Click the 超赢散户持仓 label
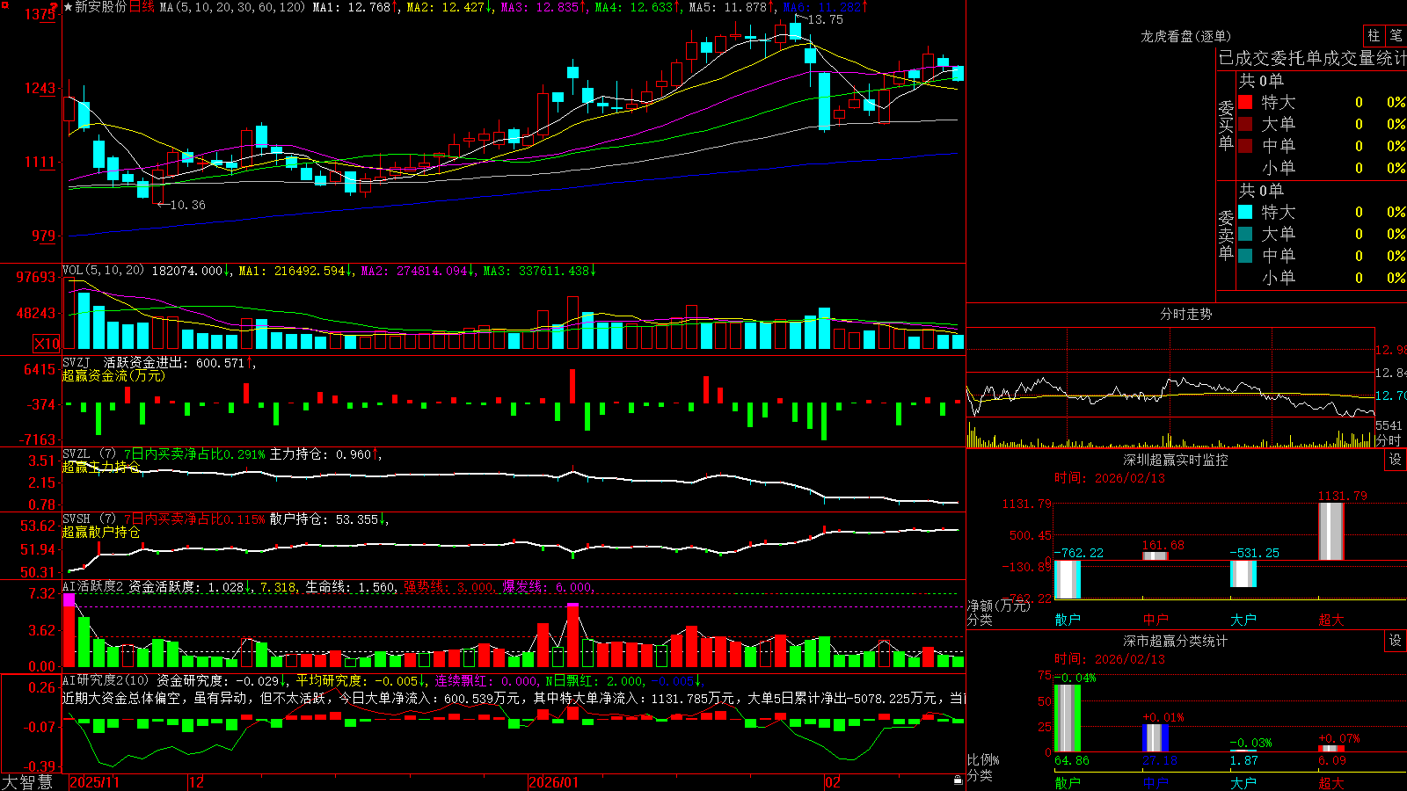 point(101,532)
